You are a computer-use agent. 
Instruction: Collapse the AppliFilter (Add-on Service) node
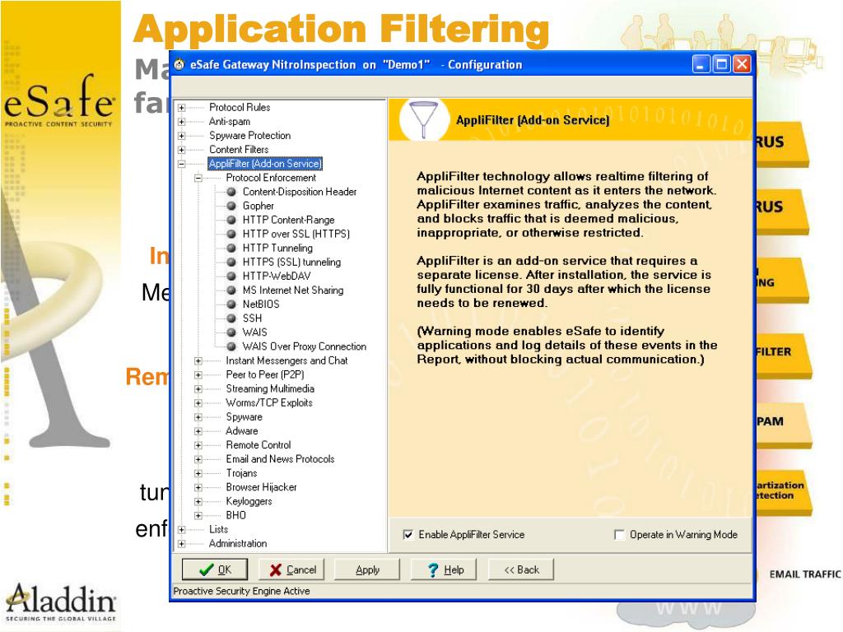click(182, 164)
